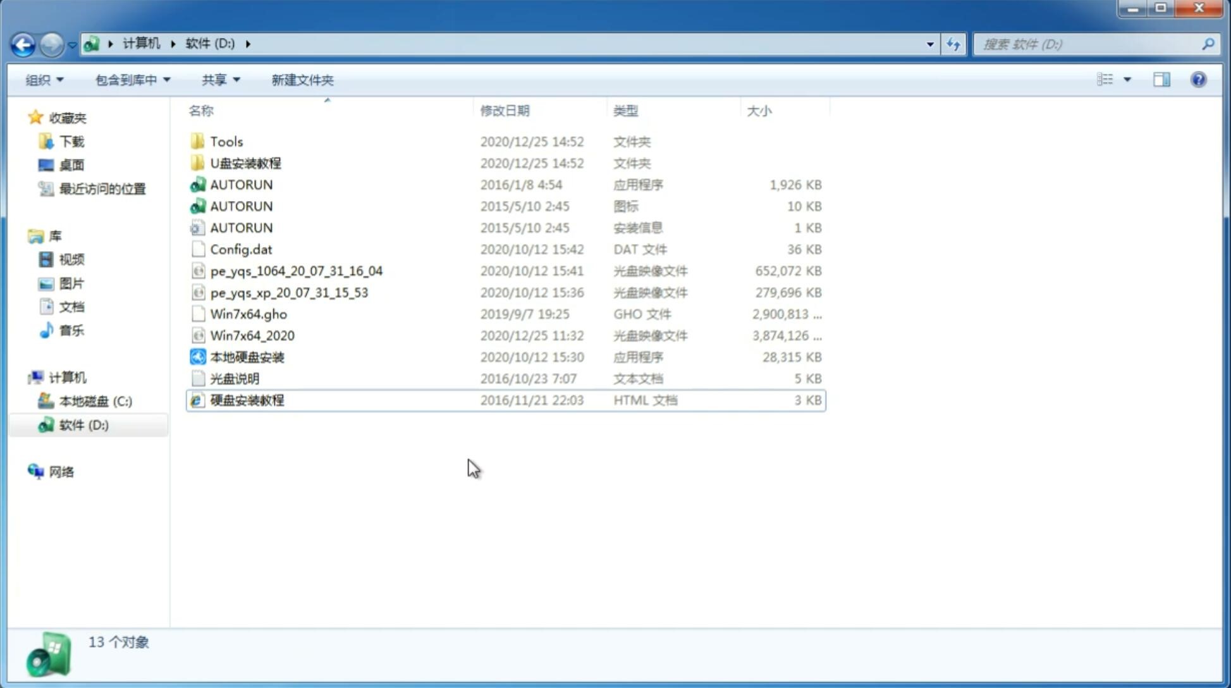Open 硬盘安装教程 HTML document

click(246, 400)
